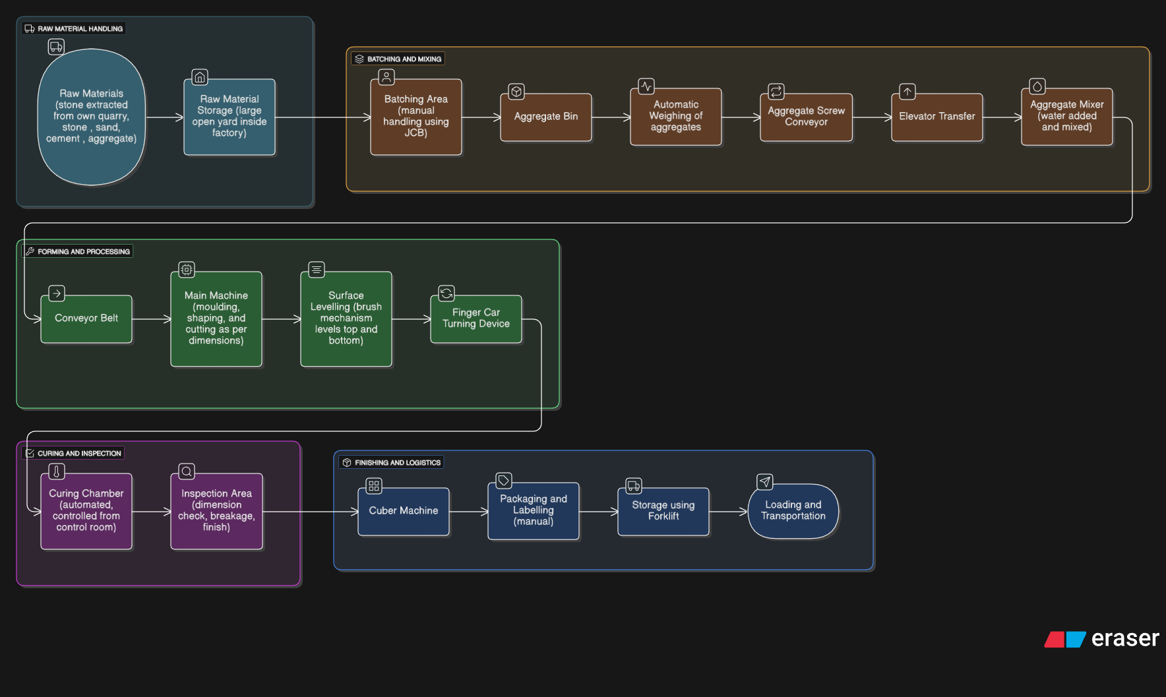Click the truck icon in Raw Material Handling label

coord(30,28)
